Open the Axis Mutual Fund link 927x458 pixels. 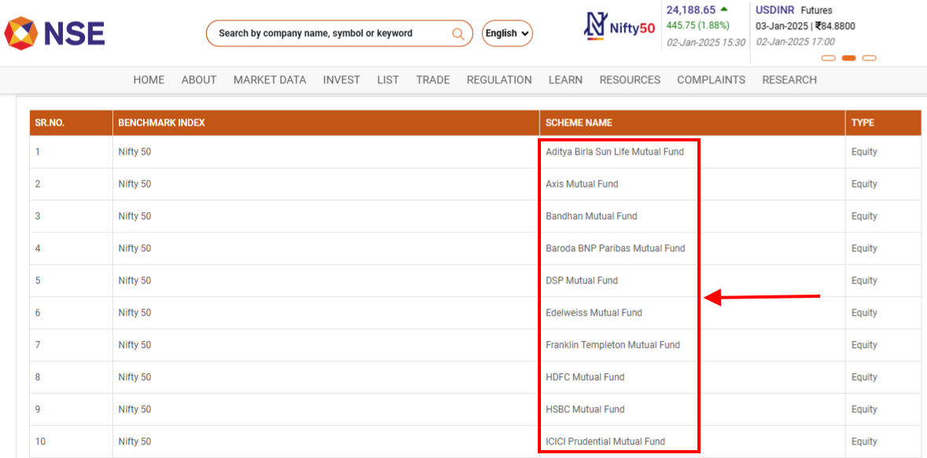[581, 184]
